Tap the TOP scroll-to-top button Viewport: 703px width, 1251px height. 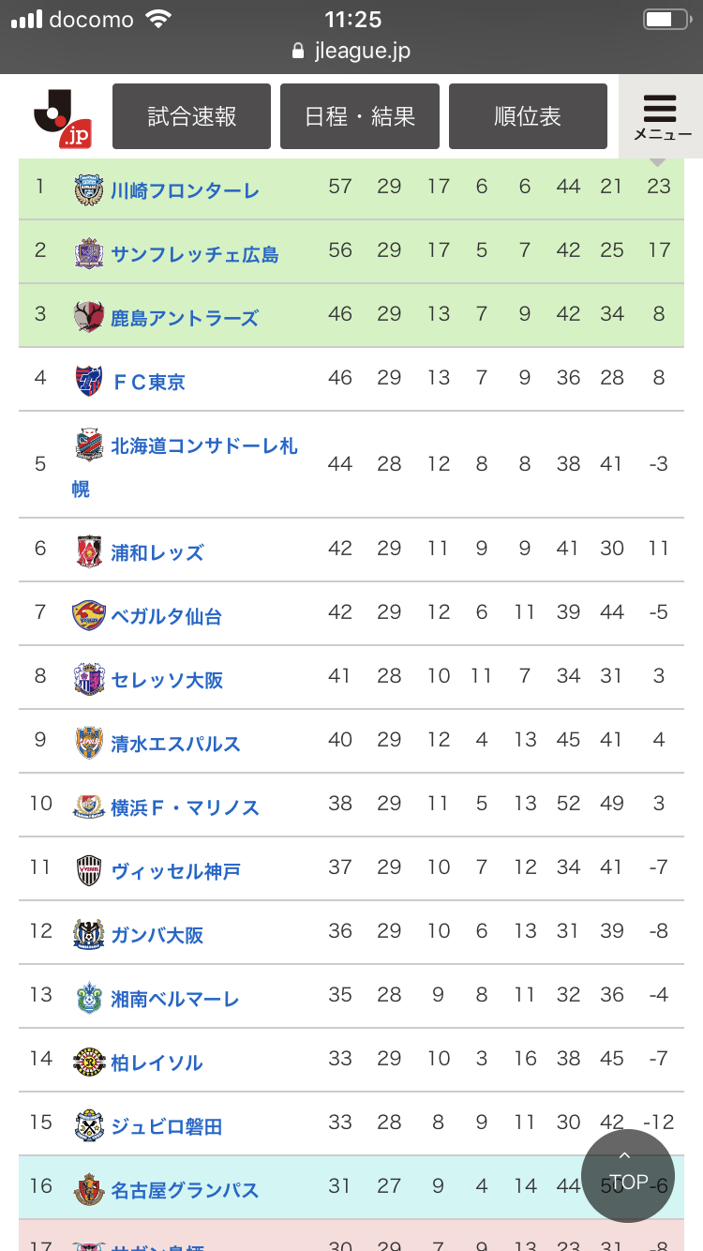pyautogui.click(x=627, y=1175)
